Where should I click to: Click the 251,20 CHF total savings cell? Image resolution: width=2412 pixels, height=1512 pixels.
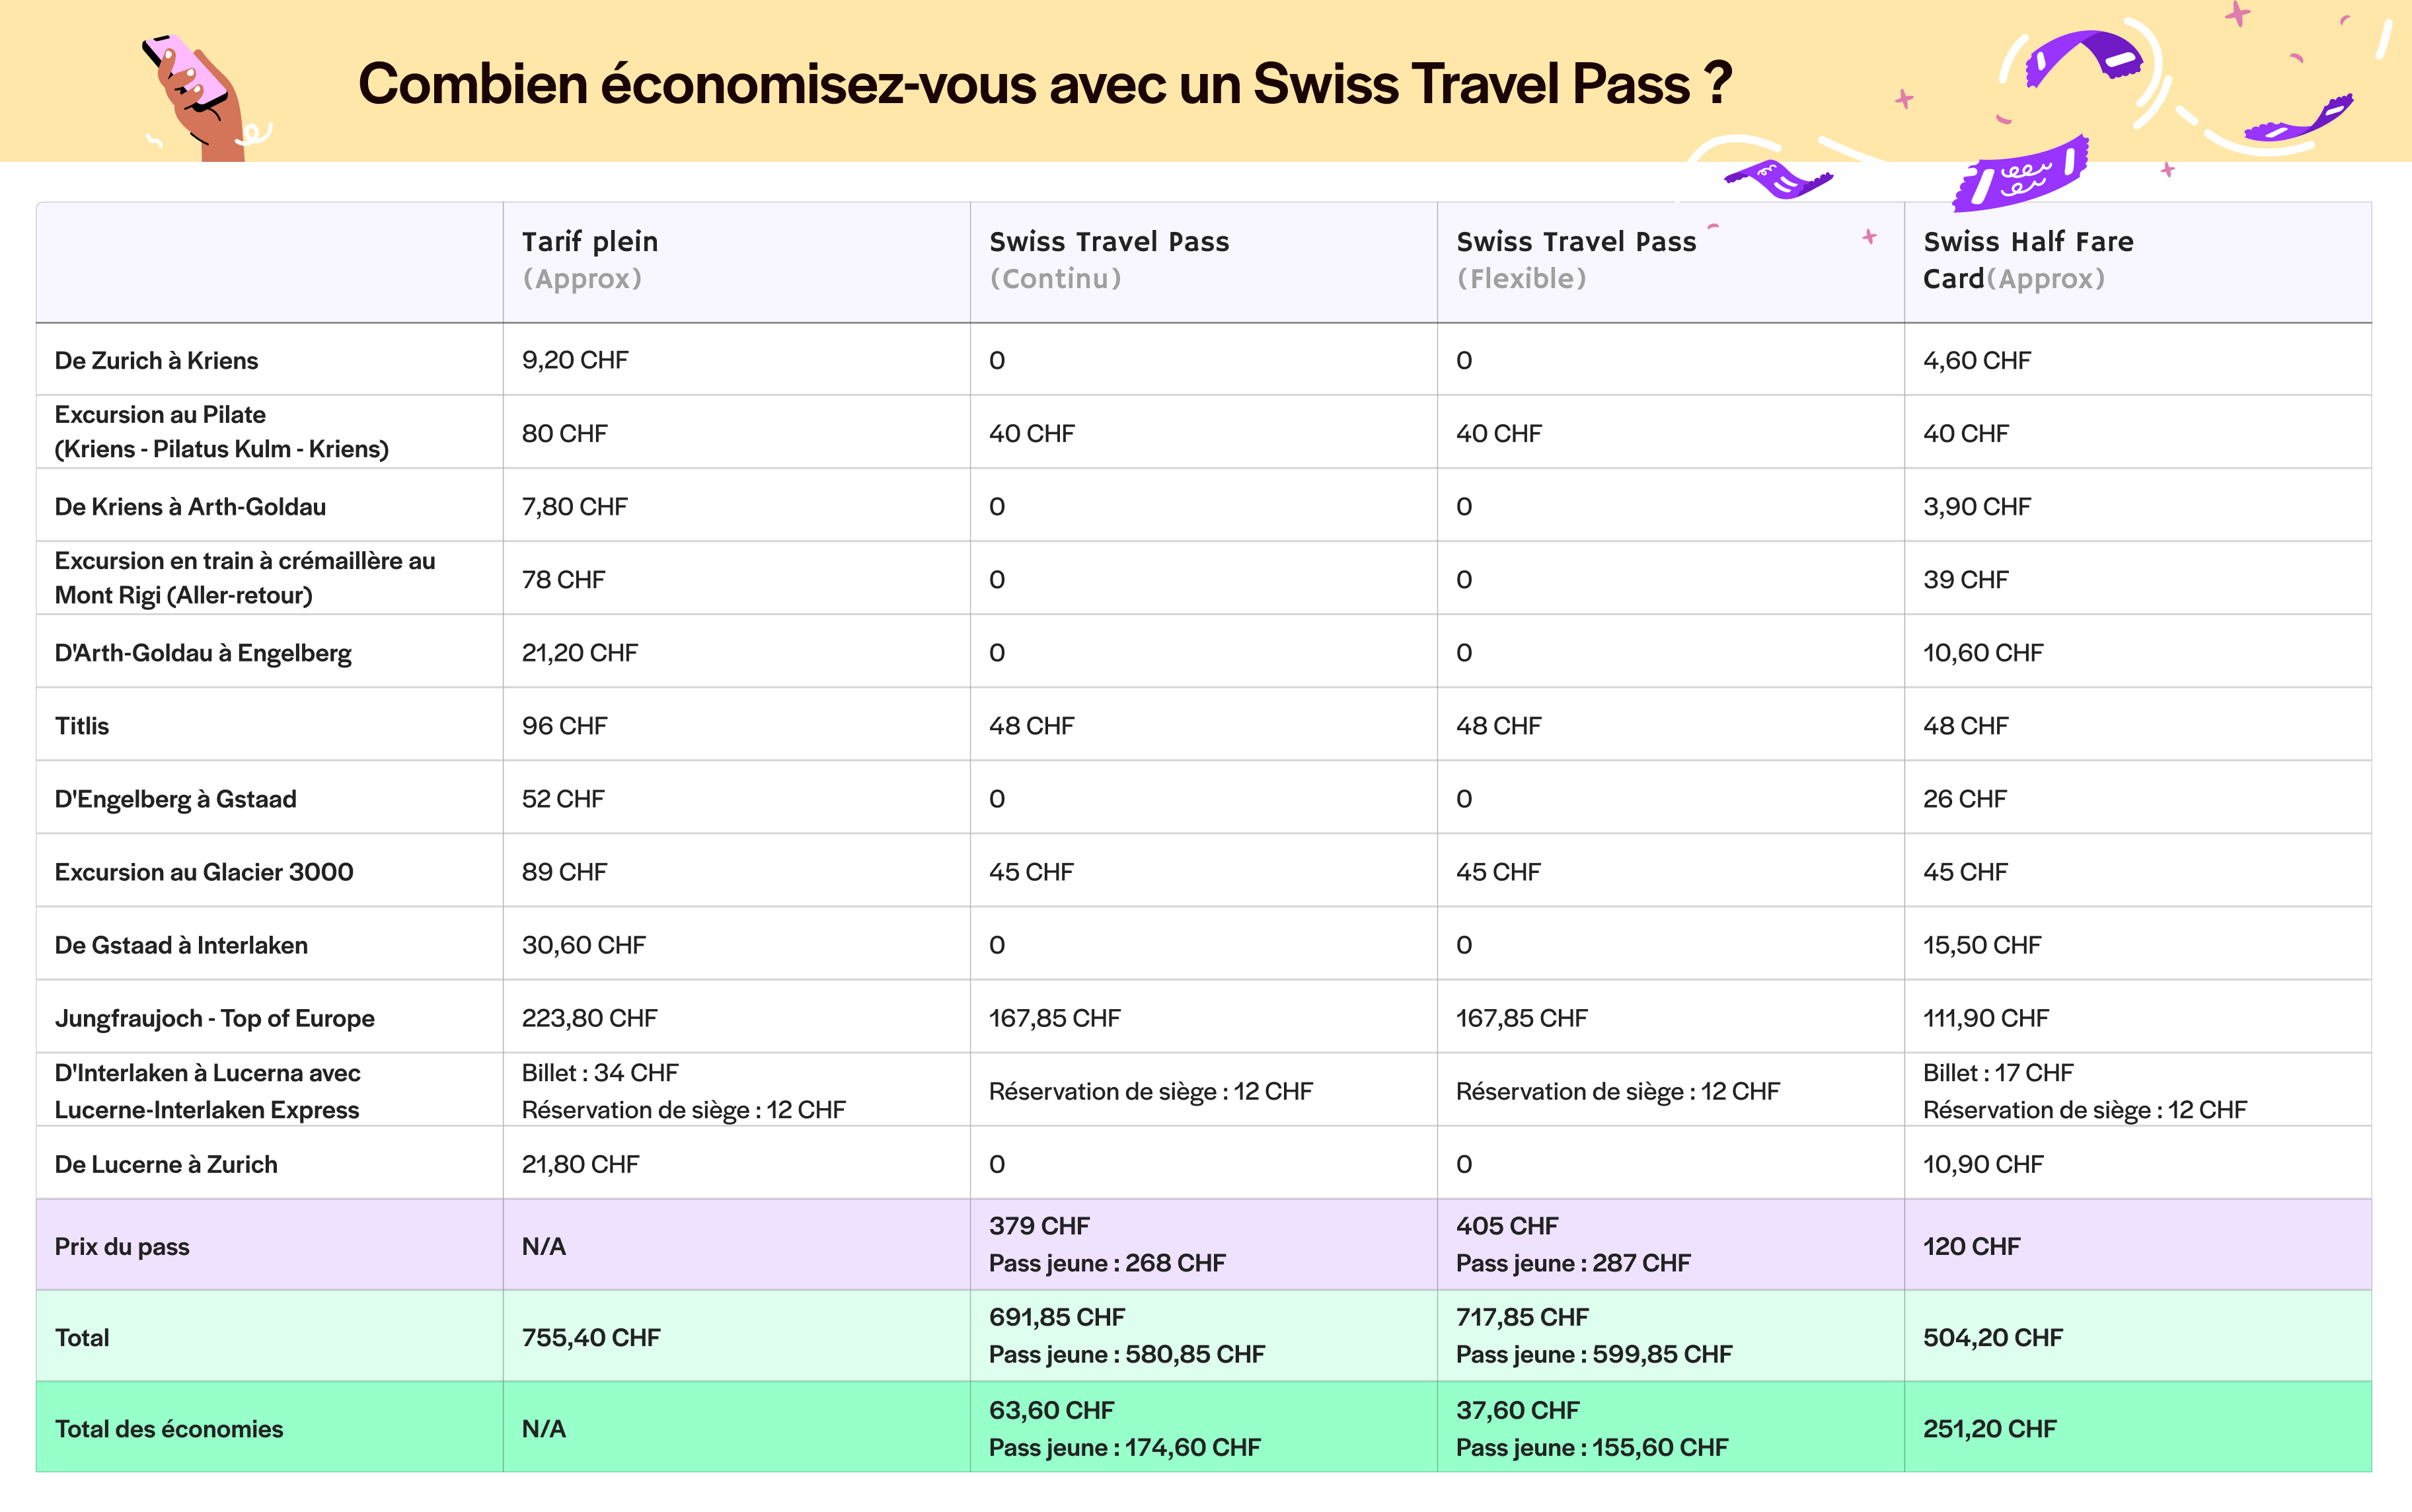click(1989, 1429)
